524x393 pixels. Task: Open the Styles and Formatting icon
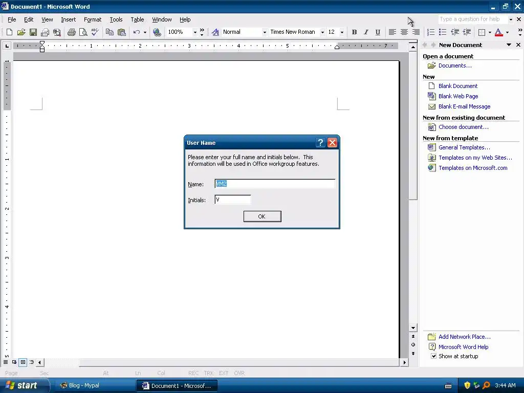[x=215, y=32]
